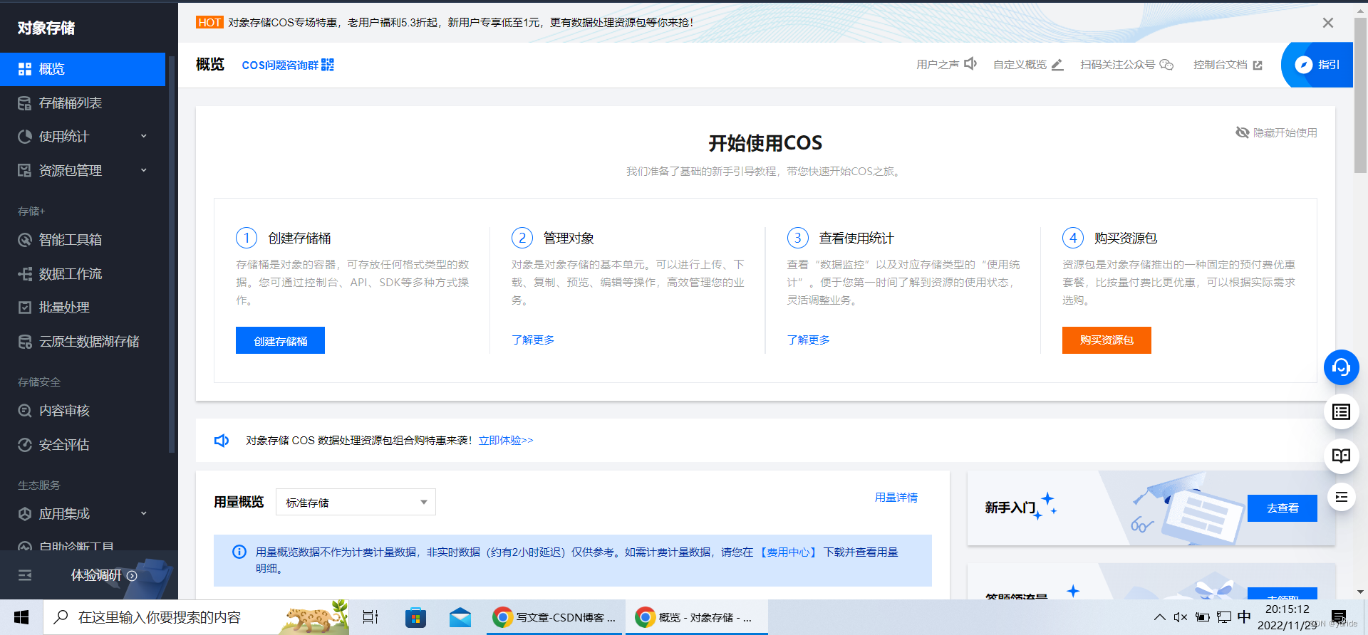Click the 数据工作流 flow icon

25,274
